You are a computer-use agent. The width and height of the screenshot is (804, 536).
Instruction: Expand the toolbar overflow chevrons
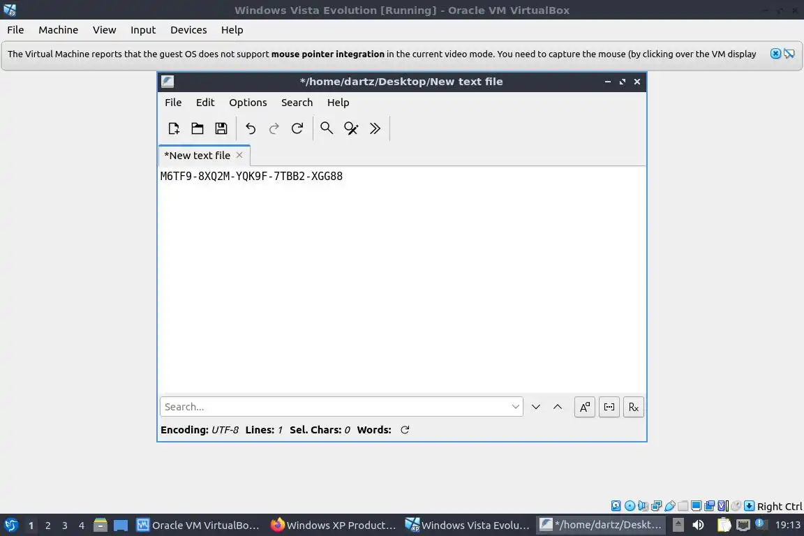375,128
